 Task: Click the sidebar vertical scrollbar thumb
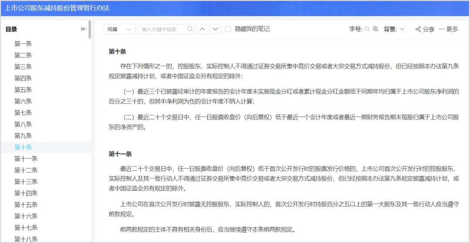[90, 29]
